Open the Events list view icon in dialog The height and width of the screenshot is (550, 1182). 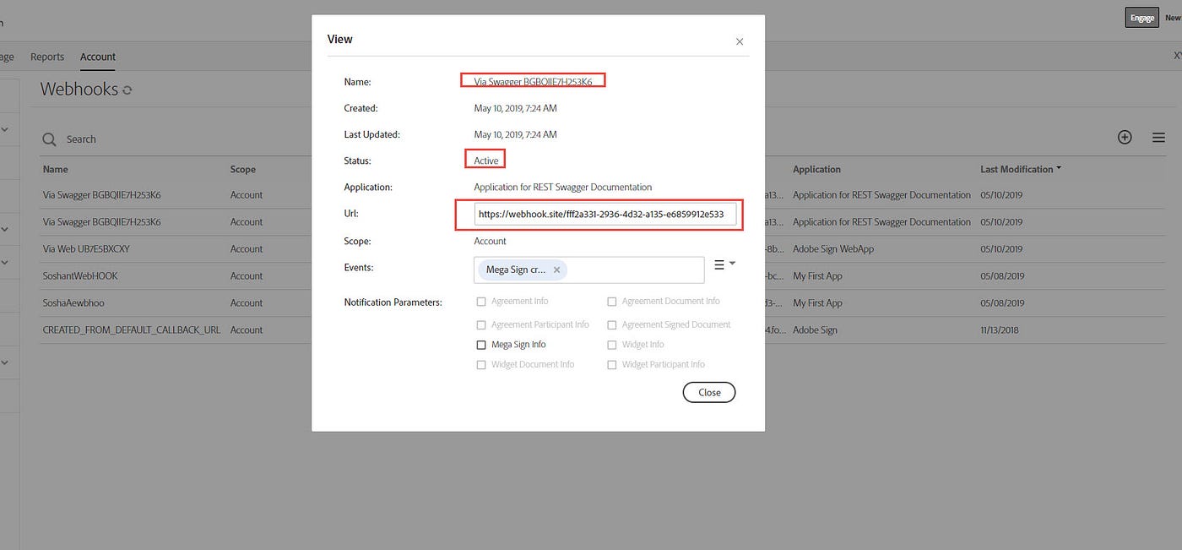pos(718,264)
